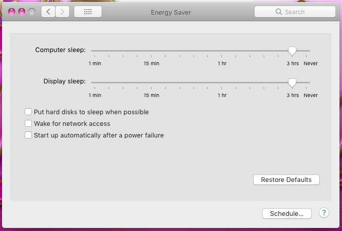Screen dimensions: 342x231
Task: Show all preferences via grid icon
Action: click(x=88, y=12)
